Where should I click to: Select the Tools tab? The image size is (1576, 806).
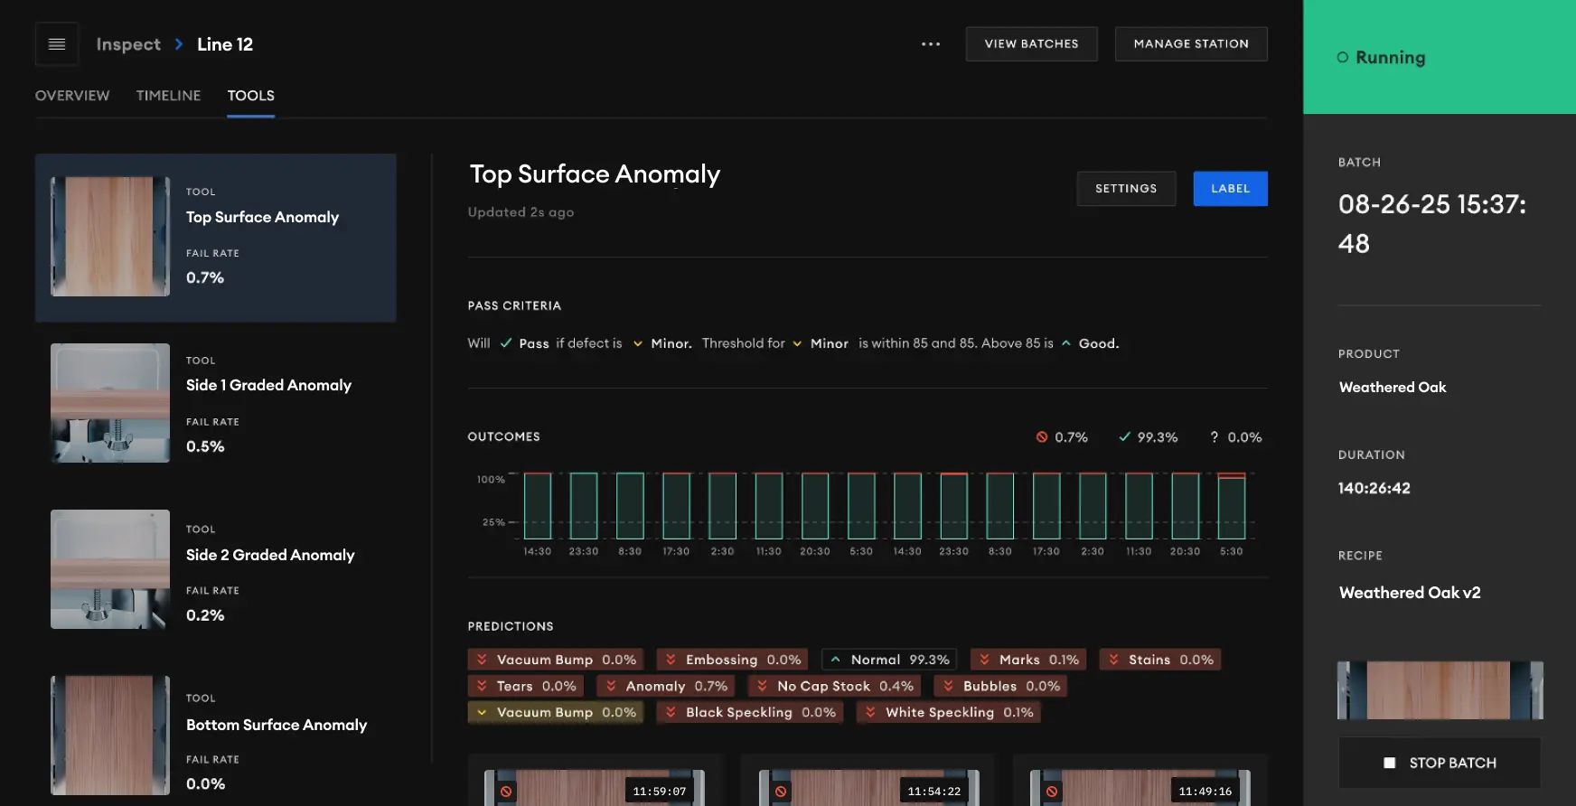coord(251,96)
